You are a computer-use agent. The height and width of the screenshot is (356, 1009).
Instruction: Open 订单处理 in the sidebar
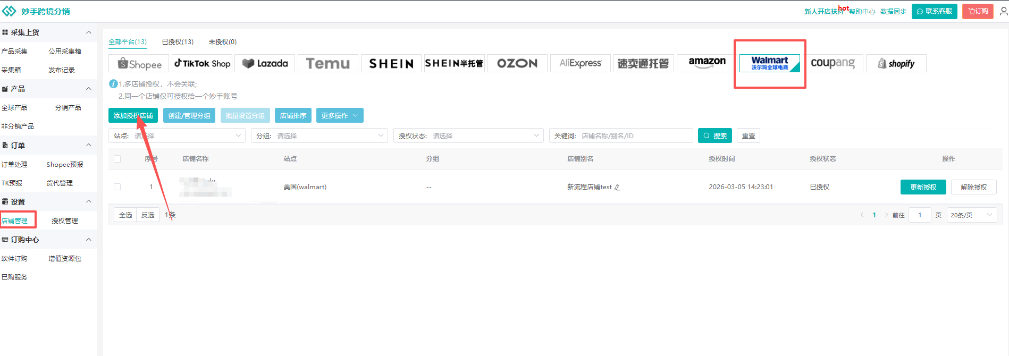click(14, 165)
